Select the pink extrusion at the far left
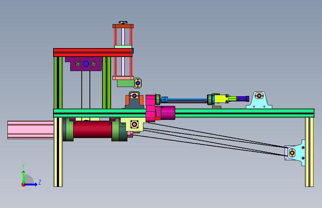Viewport: 322px width, 208px height. tap(30, 130)
